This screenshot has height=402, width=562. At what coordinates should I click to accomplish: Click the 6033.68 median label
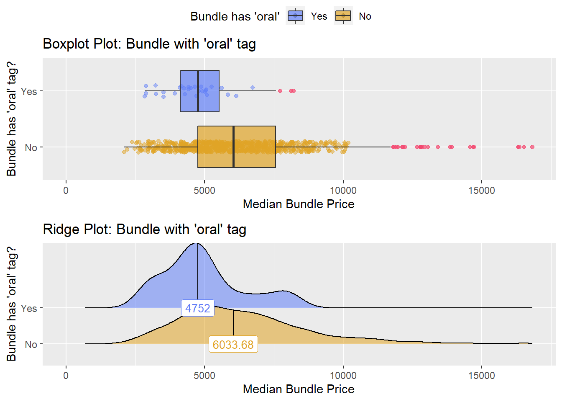pyautogui.click(x=233, y=345)
